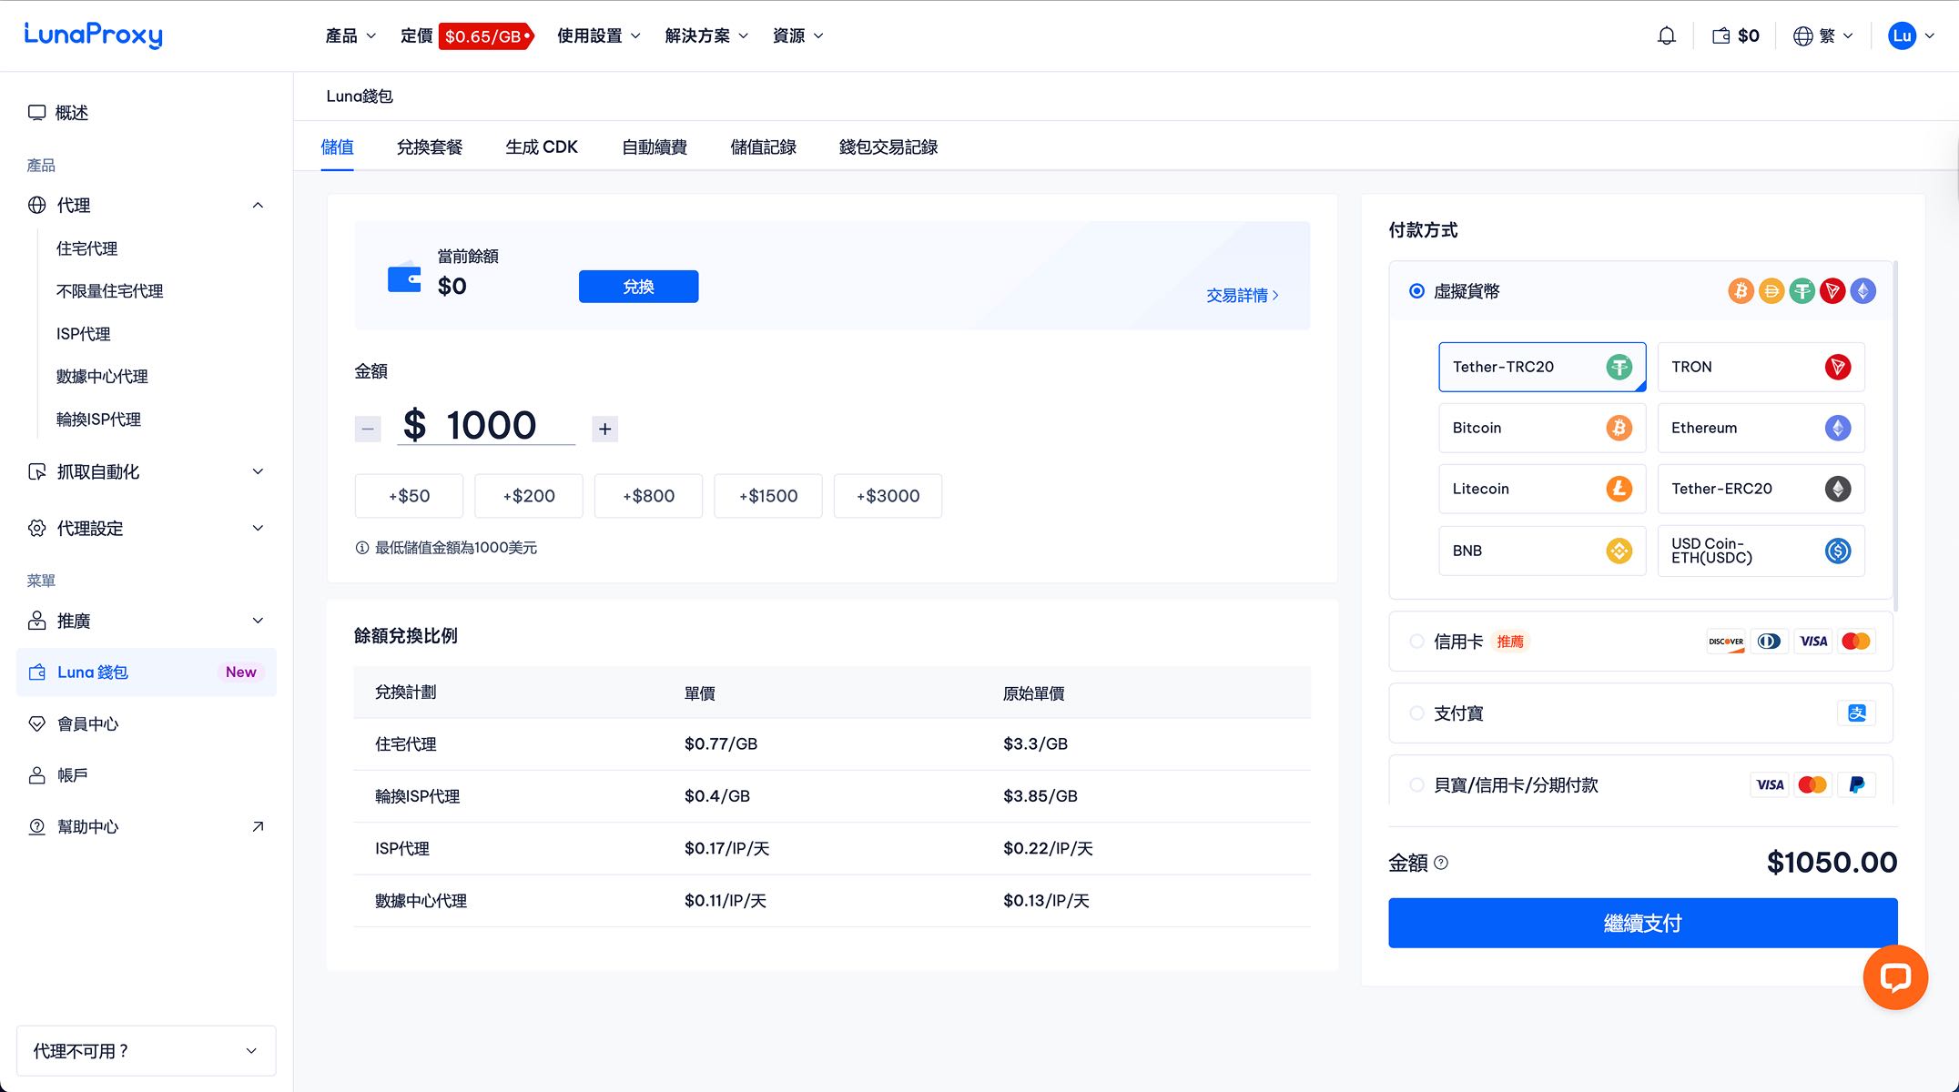Screen dimensions: 1959x1092
Task: Open the orange live chat bubble
Action: [1895, 977]
